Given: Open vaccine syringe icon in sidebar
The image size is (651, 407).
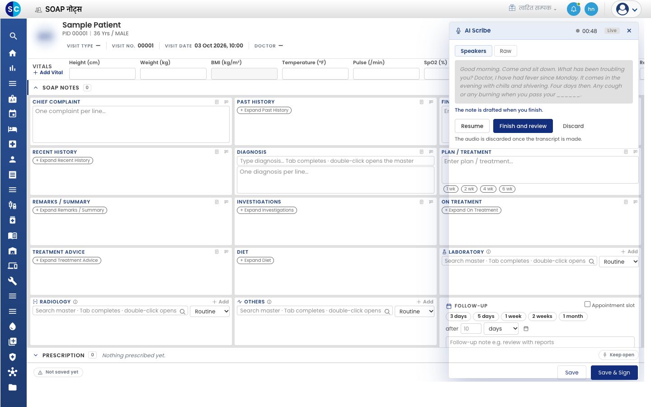Looking at the screenshot, I should coord(13,205).
